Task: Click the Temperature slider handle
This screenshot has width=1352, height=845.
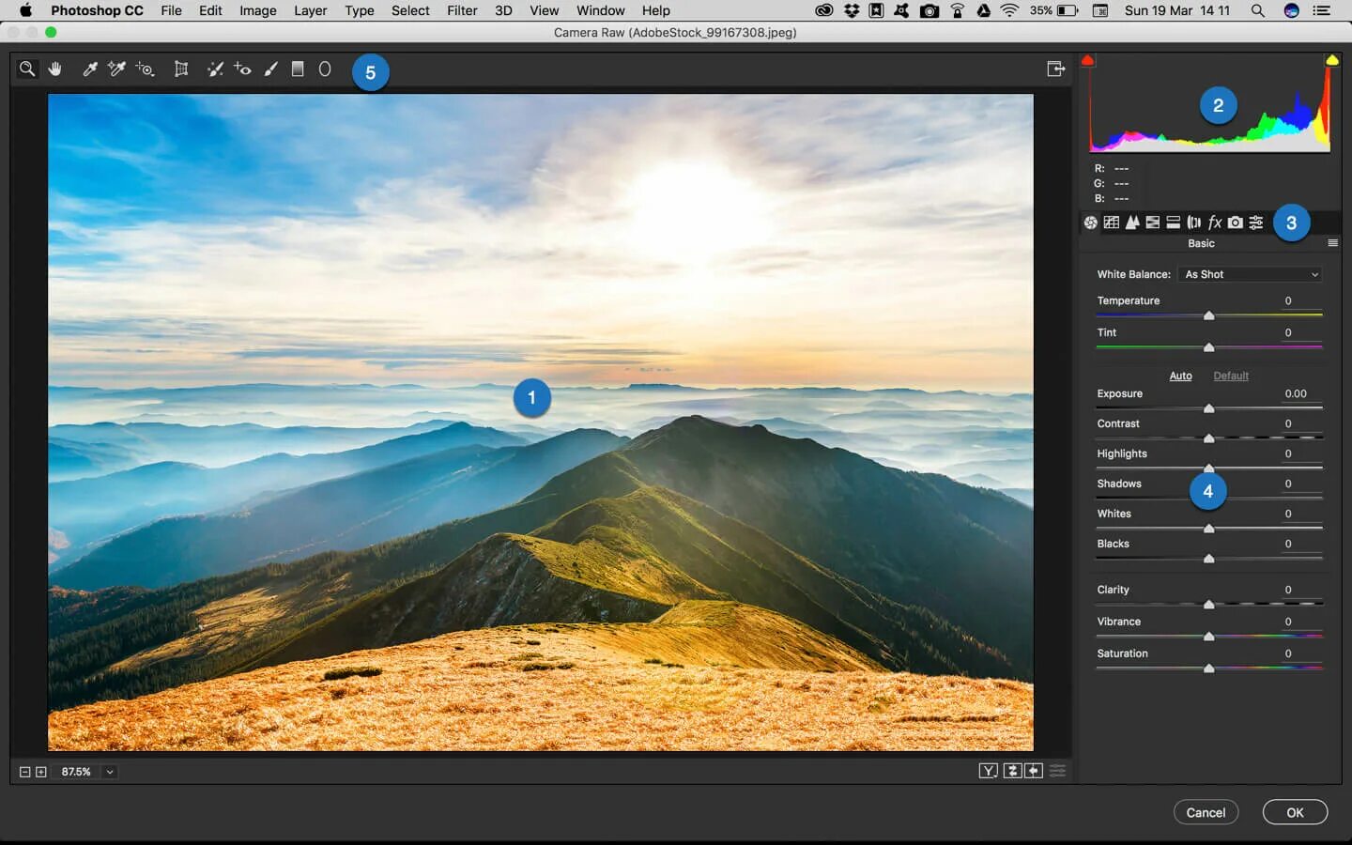Action: coord(1209,315)
